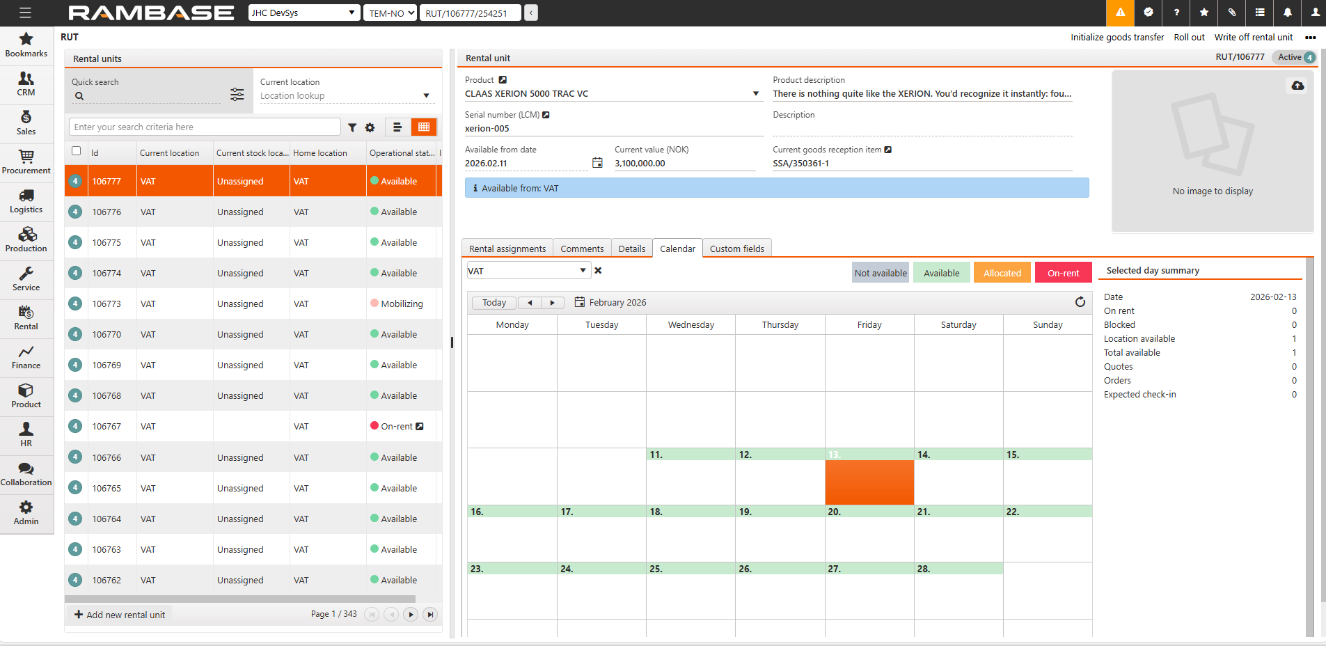Open the Production module
This screenshot has width=1326, height=646.
pyautogui.click(x=26, y=240)
